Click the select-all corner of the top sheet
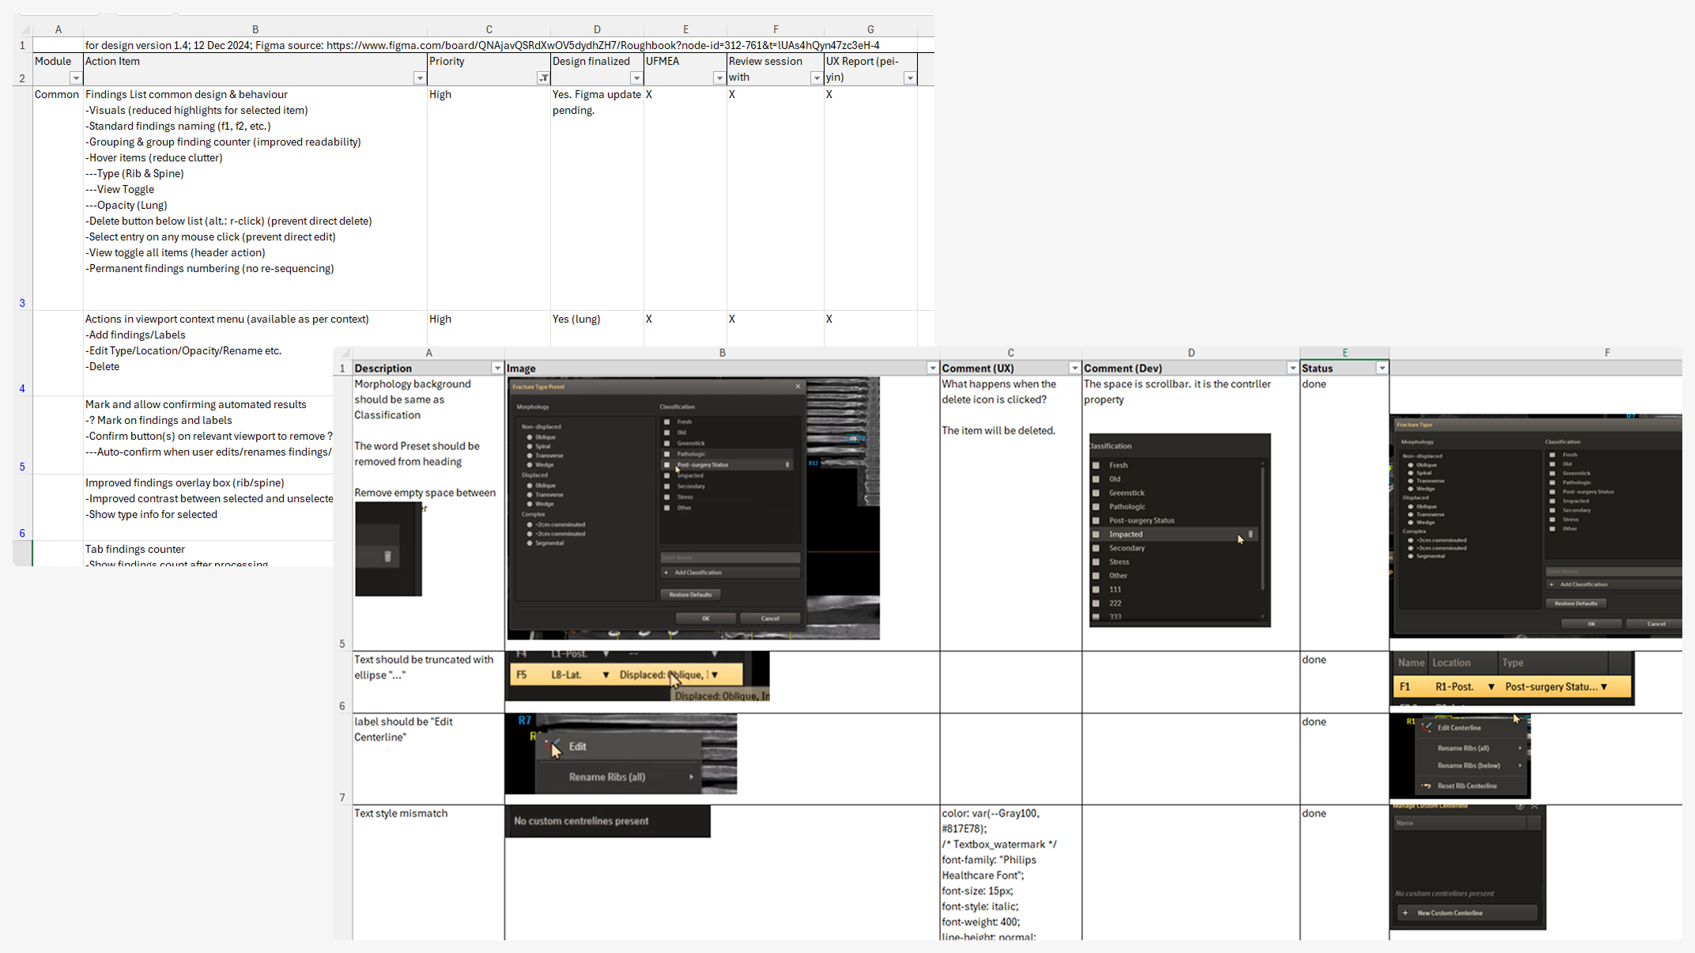The width and height of the screenshot is (1695, 953). pyautogui.click(x=25, y=29)
